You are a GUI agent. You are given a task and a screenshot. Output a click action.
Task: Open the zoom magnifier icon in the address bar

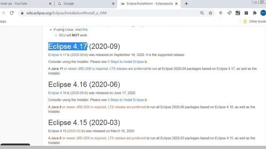202,13
